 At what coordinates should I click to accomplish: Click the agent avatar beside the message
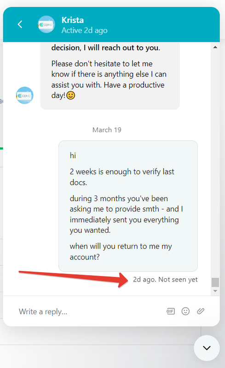[x=25, y=95]
